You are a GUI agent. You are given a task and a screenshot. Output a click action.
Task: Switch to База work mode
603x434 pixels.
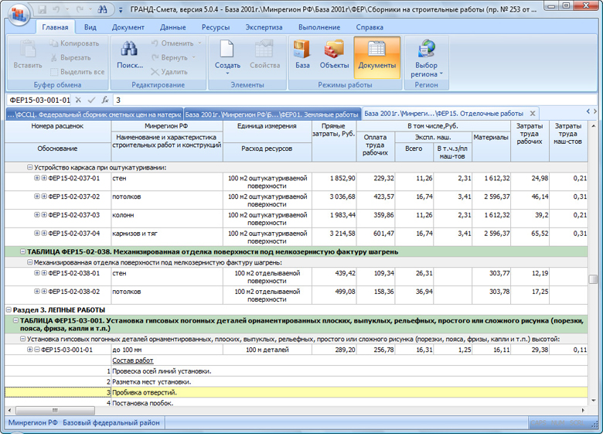tap(302, 55)
